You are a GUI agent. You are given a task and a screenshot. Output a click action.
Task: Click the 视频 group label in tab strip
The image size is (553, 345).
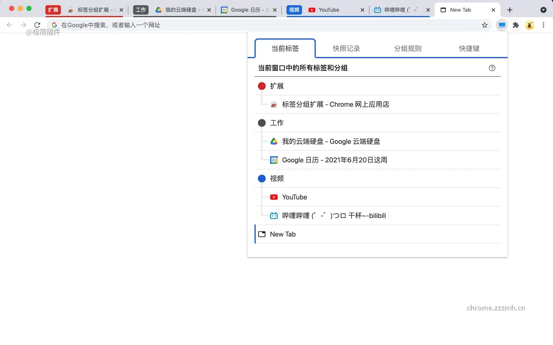(294, 9)
